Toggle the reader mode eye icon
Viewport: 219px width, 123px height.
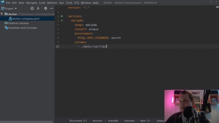click(x=217, y=7)
